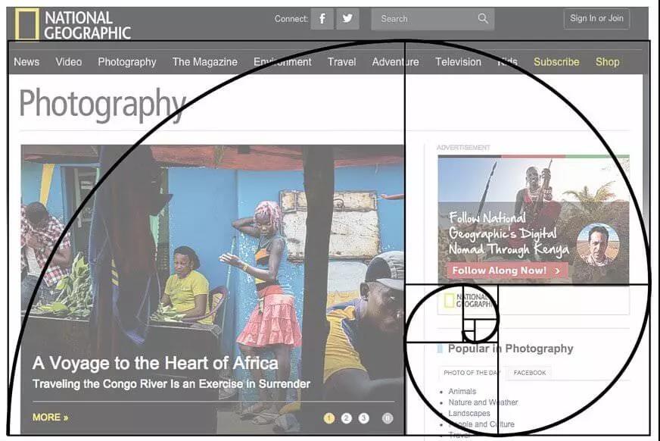
Task: Click Follow Along Now! ad button
Action: (x=507, y=271)
